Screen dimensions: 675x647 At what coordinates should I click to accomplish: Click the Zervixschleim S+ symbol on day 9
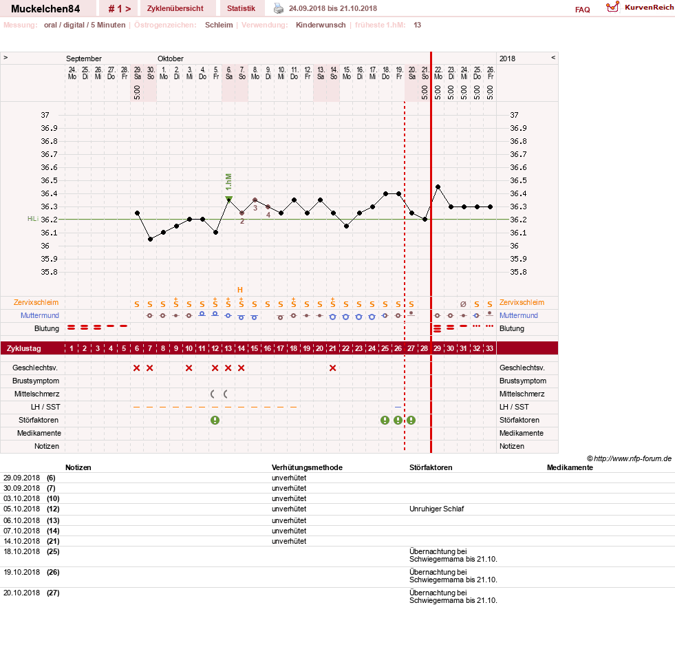pyautogui.click(x=175, y=302)
